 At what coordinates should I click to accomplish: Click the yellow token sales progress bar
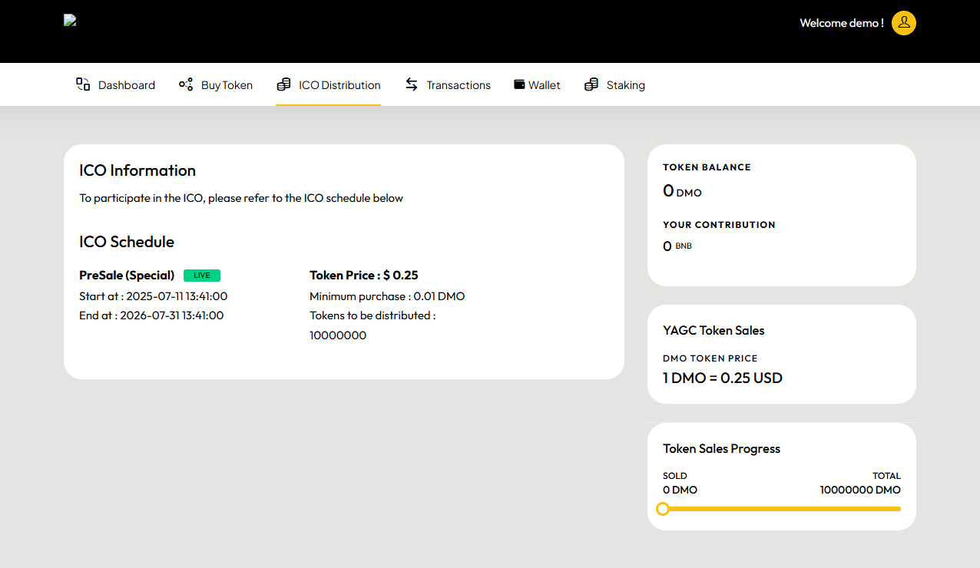tap(783, 509)
